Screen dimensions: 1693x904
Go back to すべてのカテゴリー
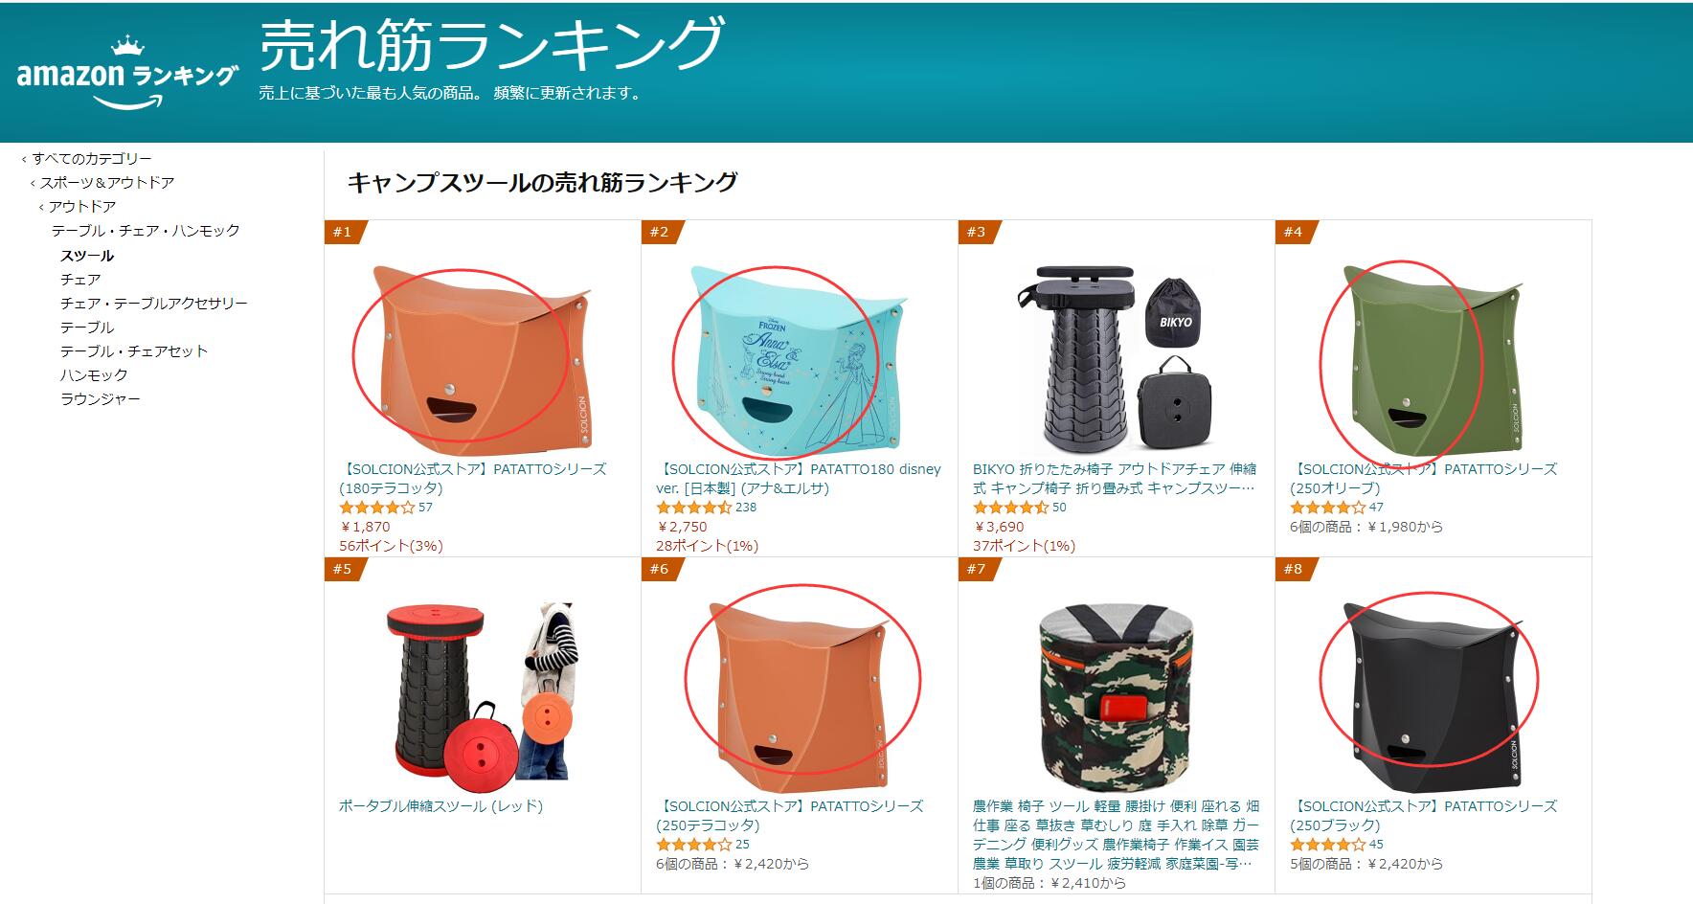[x=92, y=159]
